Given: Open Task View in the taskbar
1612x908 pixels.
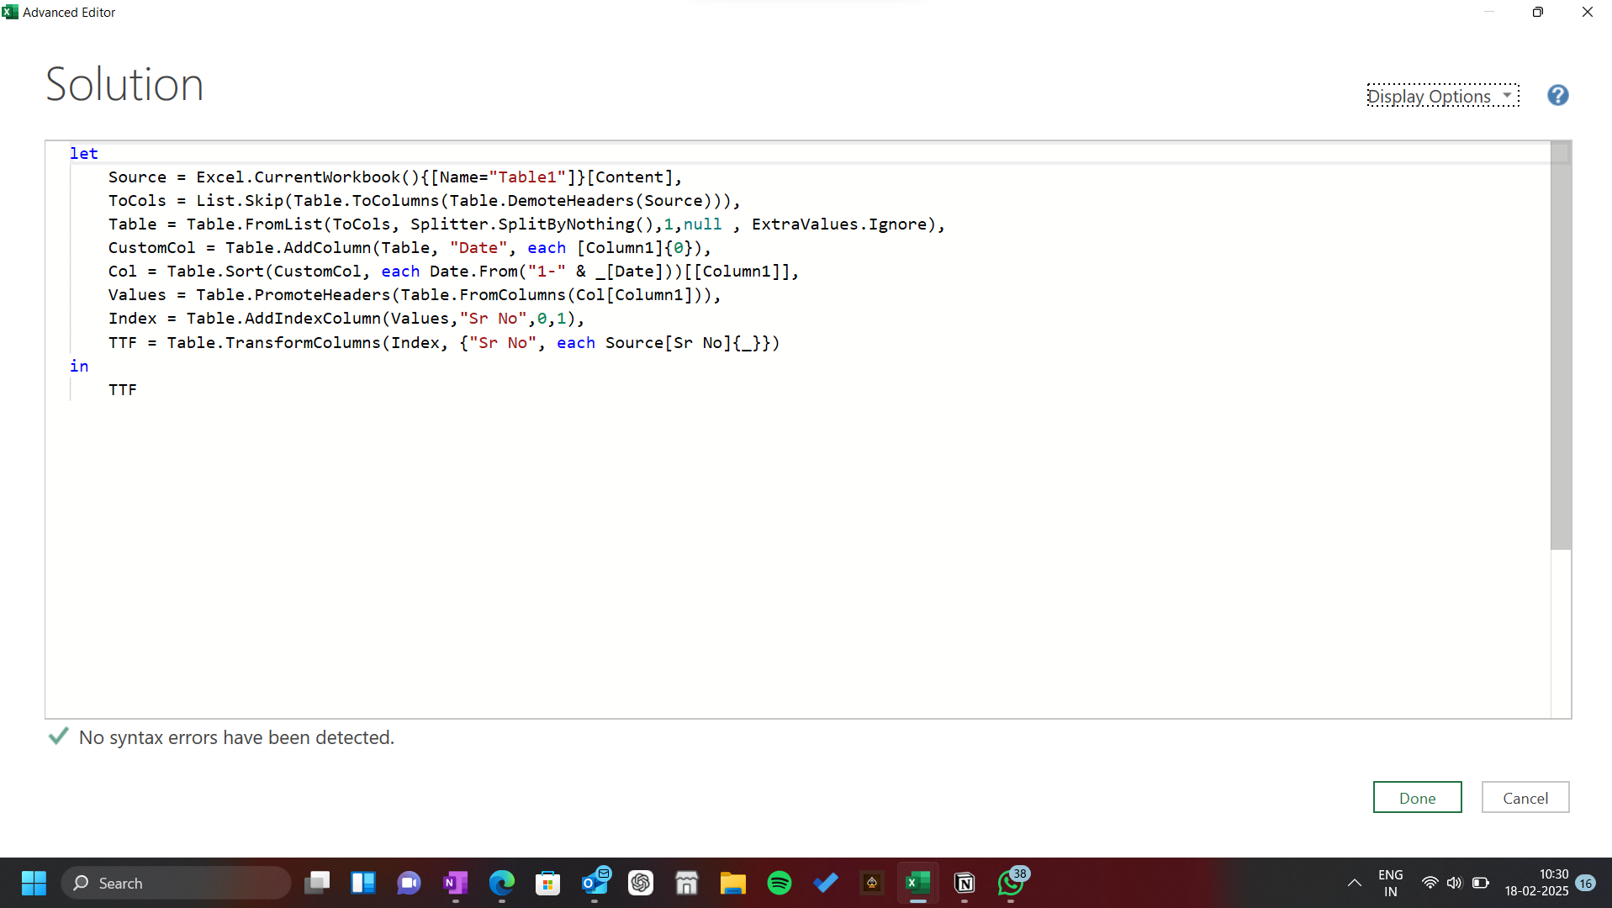Looking at the screenshot, I should pos(317,883).
